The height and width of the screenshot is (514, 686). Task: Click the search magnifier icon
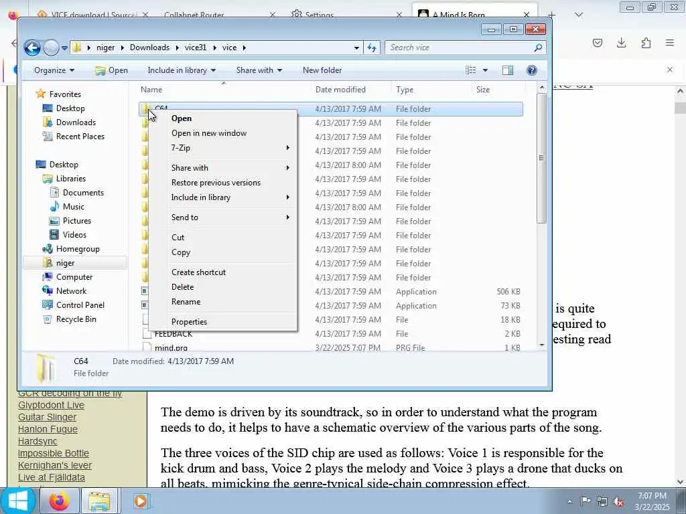tap(539, 48)
